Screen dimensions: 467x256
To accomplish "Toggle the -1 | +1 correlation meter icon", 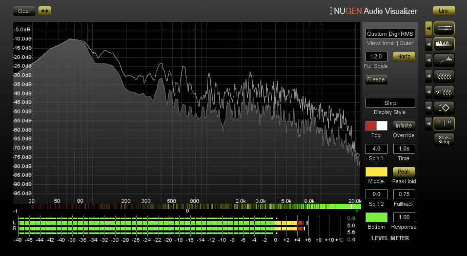I will click(x=444, y=123).
